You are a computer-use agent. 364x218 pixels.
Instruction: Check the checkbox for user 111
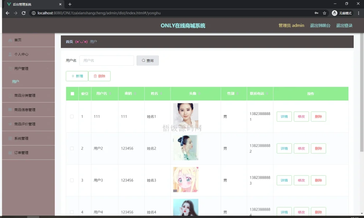[x=72, y=116]
